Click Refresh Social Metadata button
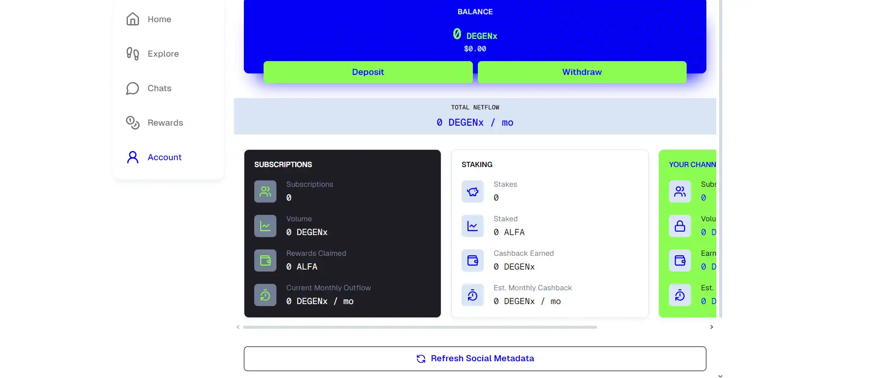Image resolution: width=890 pixels, height=378 pixels. coord(475,359)
